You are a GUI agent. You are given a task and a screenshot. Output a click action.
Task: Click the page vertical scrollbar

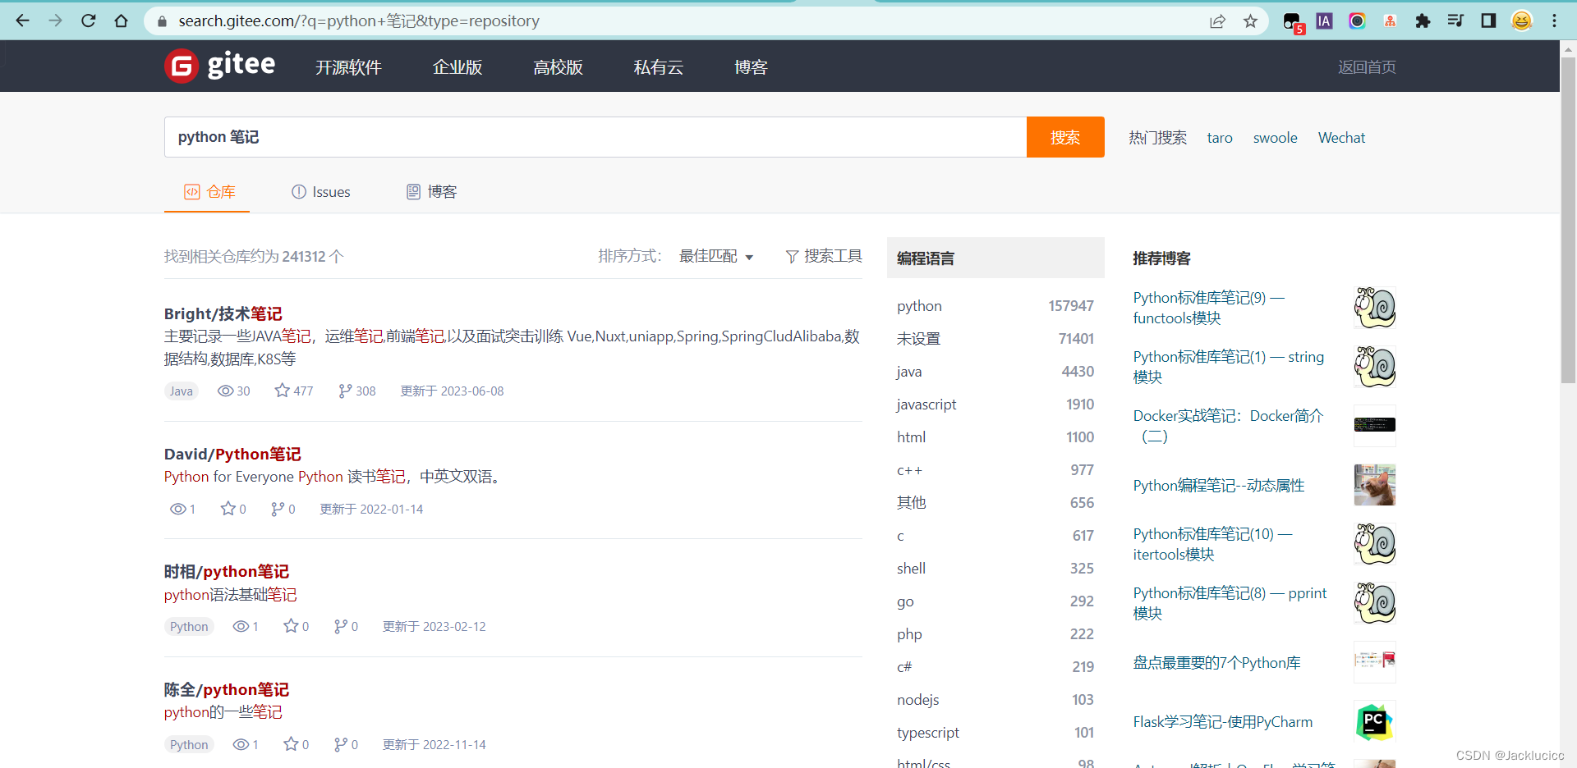(x=1568, y=220)
